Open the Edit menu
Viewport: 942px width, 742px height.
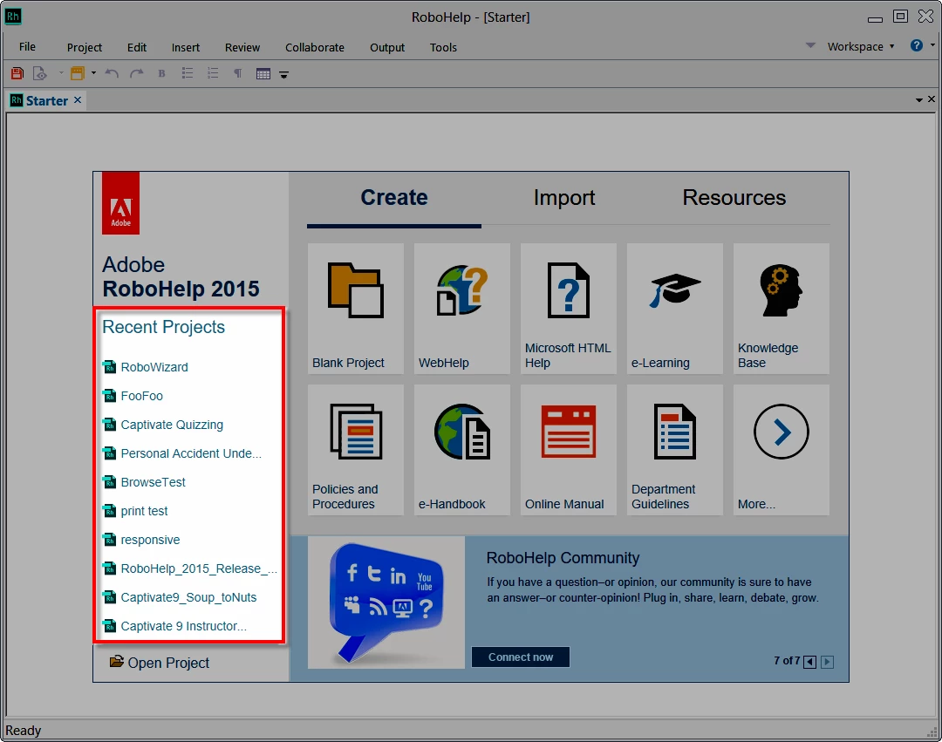click(136, 47)
